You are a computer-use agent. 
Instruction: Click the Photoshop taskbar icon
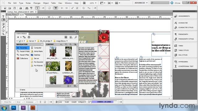(14, 108)
